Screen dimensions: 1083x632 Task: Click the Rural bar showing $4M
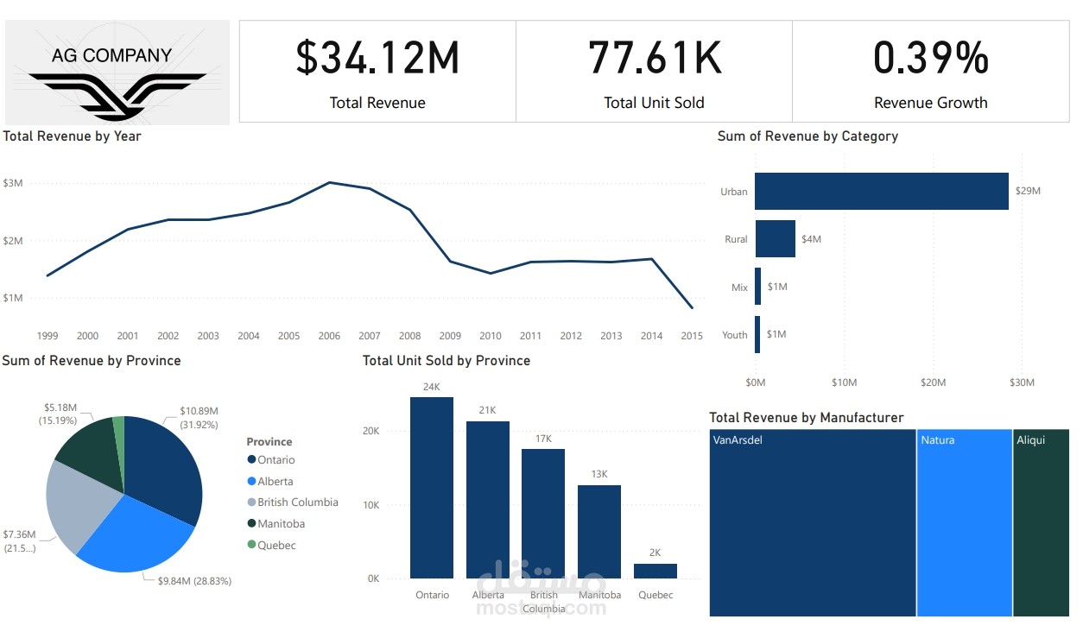[775, 238]
